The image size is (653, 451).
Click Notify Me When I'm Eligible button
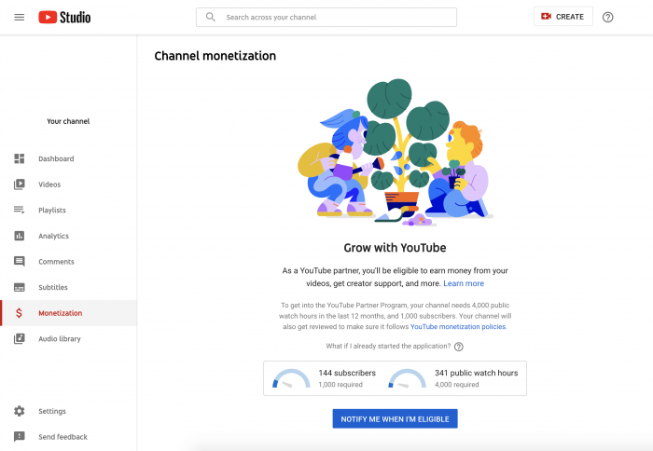point(395,419)
